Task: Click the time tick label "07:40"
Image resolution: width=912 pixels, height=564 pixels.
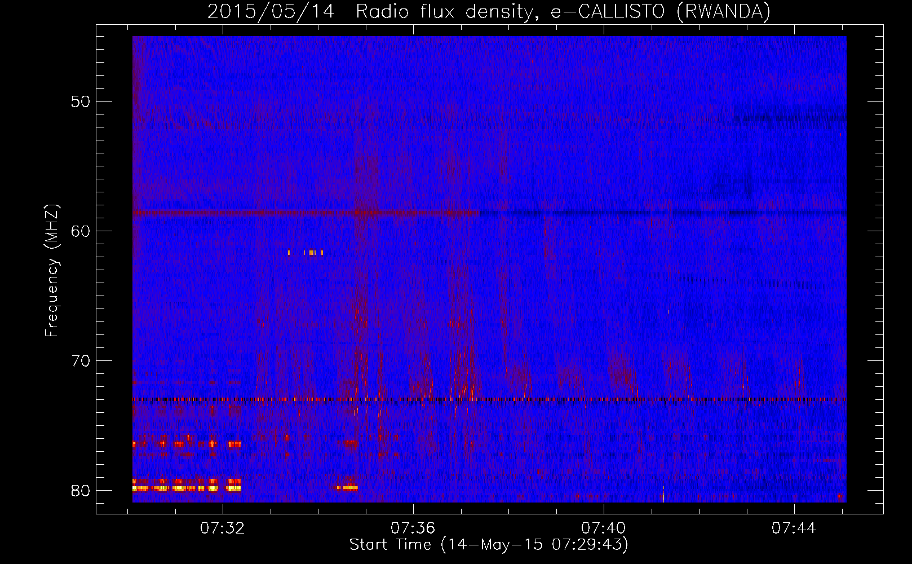Action: tap(604, 528)
